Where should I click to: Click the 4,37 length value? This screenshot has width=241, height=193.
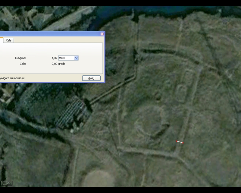coord(54,58)
